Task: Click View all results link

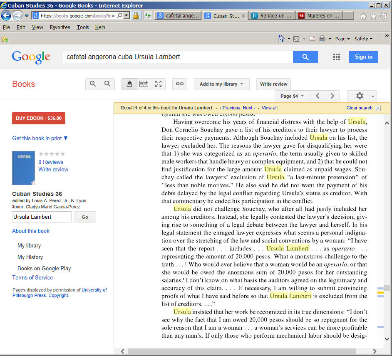Action: click(270, 108)
